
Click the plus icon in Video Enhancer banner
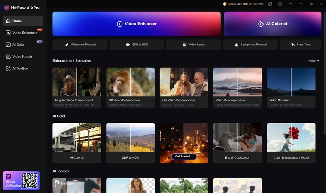[119, 24]
